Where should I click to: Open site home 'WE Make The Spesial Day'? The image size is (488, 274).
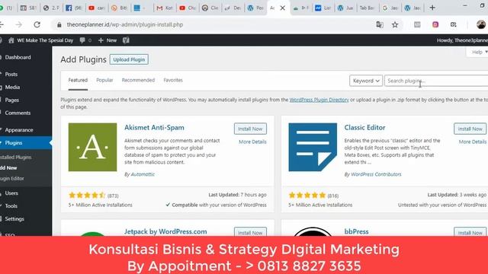(x=40, y=40)
